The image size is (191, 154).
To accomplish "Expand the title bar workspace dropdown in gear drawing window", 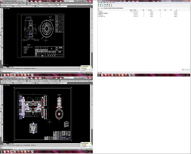I will 26,1.
